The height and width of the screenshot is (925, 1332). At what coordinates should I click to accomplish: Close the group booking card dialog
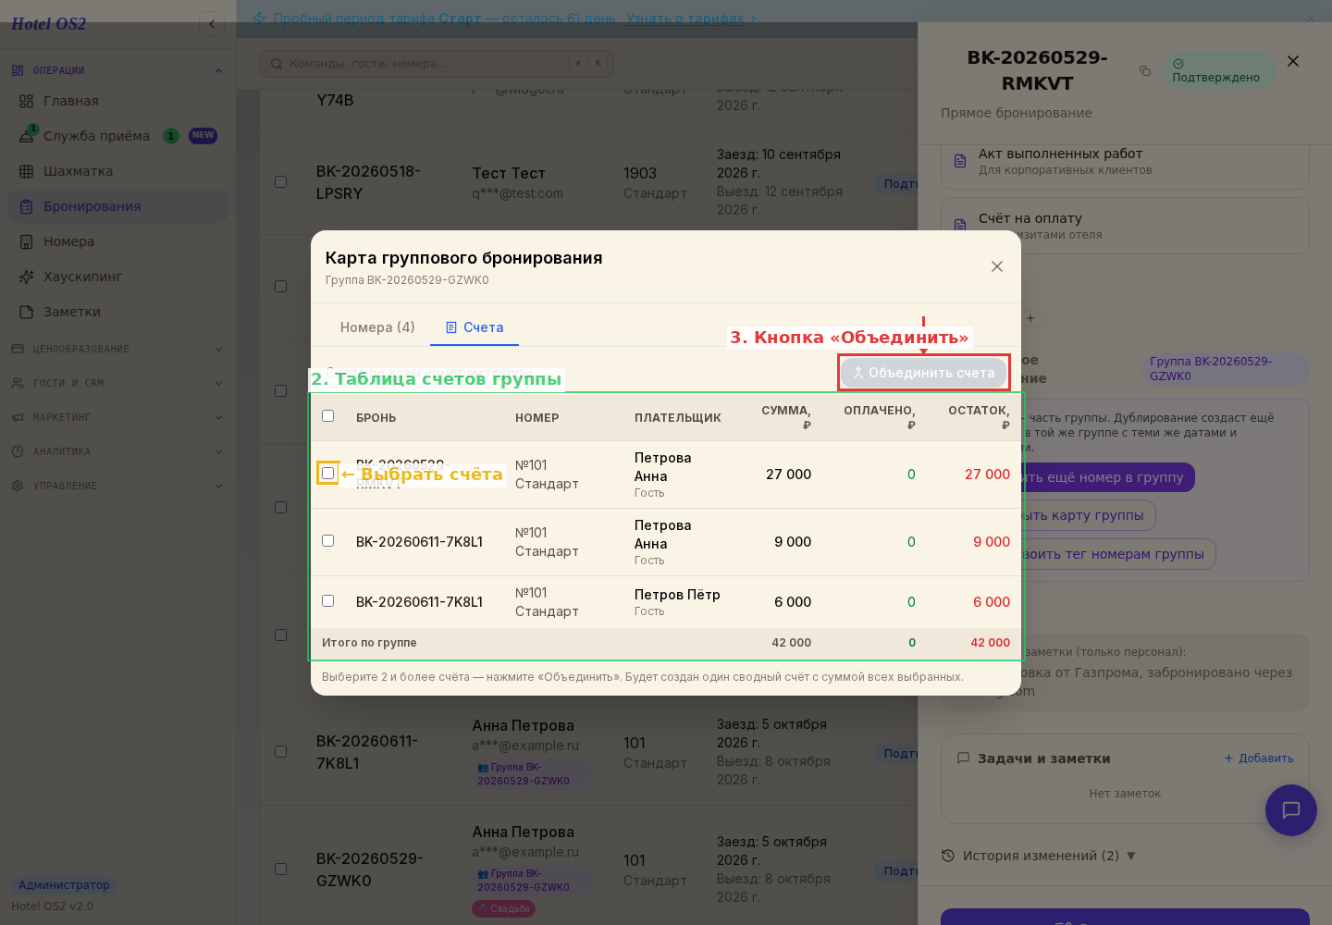pyautogui.click(x=997, y=266)
